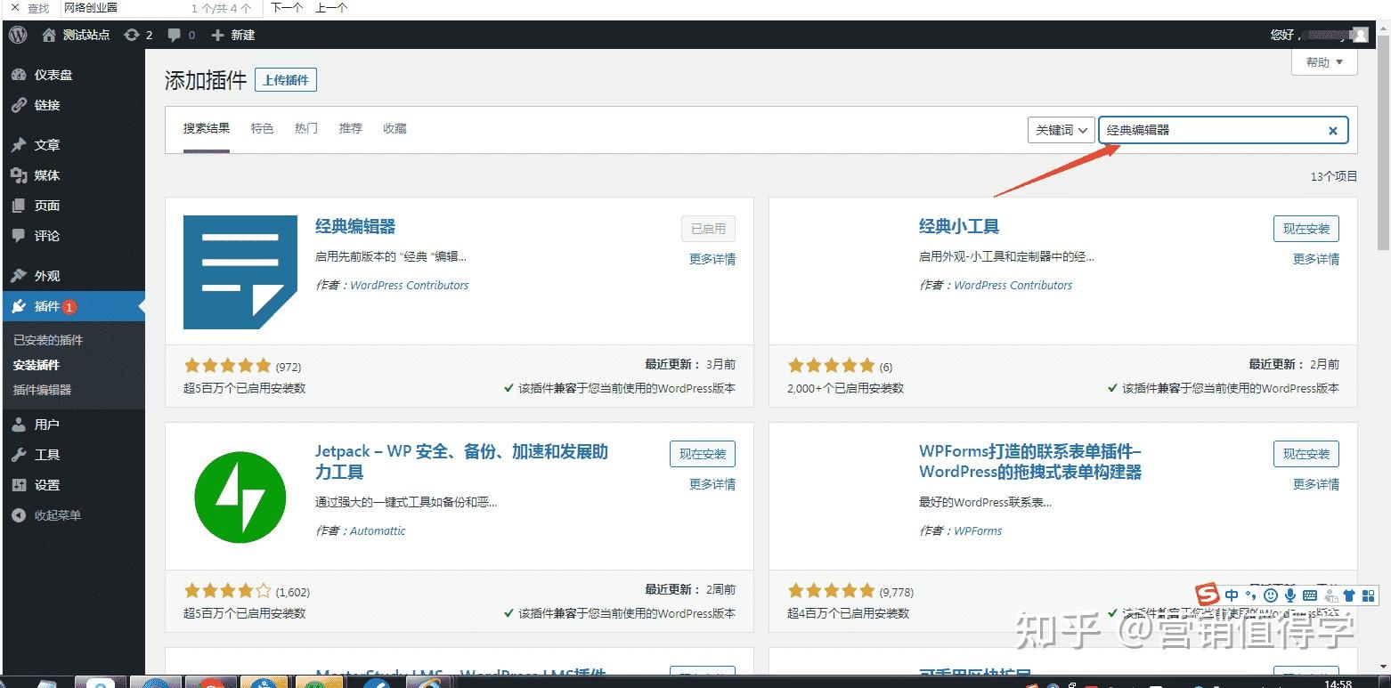Open the WordPress logo menu

click(19, 35)
